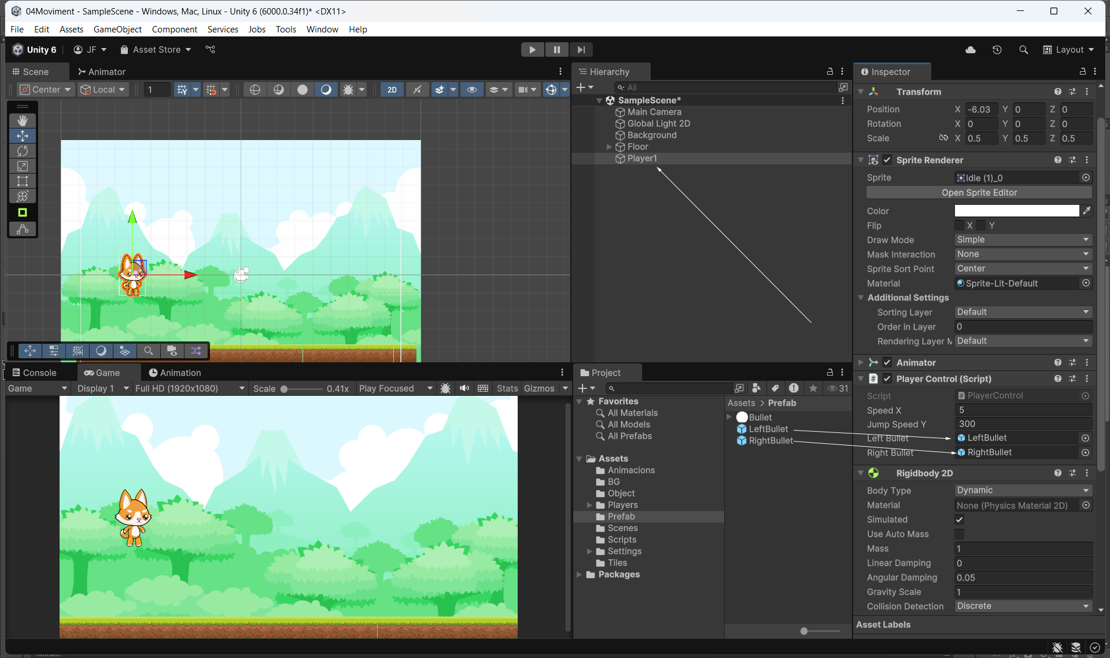Image resolution: width=1110 pixels, height=658 pixels.
Task: Open the Body Type dropdown
Action: [1022, 491]
